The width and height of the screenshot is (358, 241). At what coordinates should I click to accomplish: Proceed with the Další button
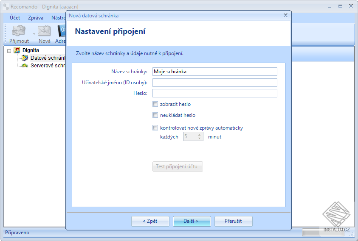[x=192, y=221]
